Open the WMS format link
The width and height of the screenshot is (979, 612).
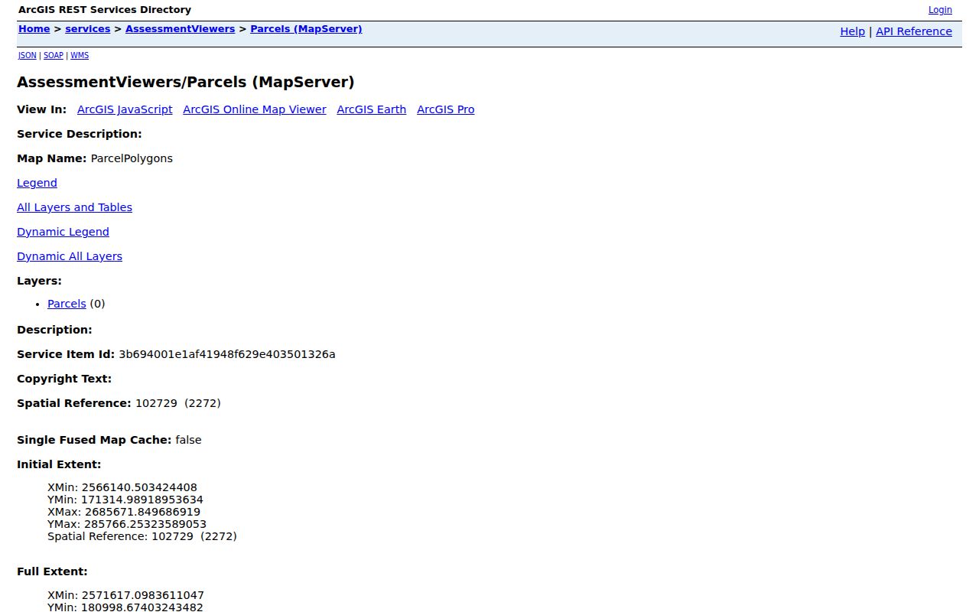[x=80, y=56]
